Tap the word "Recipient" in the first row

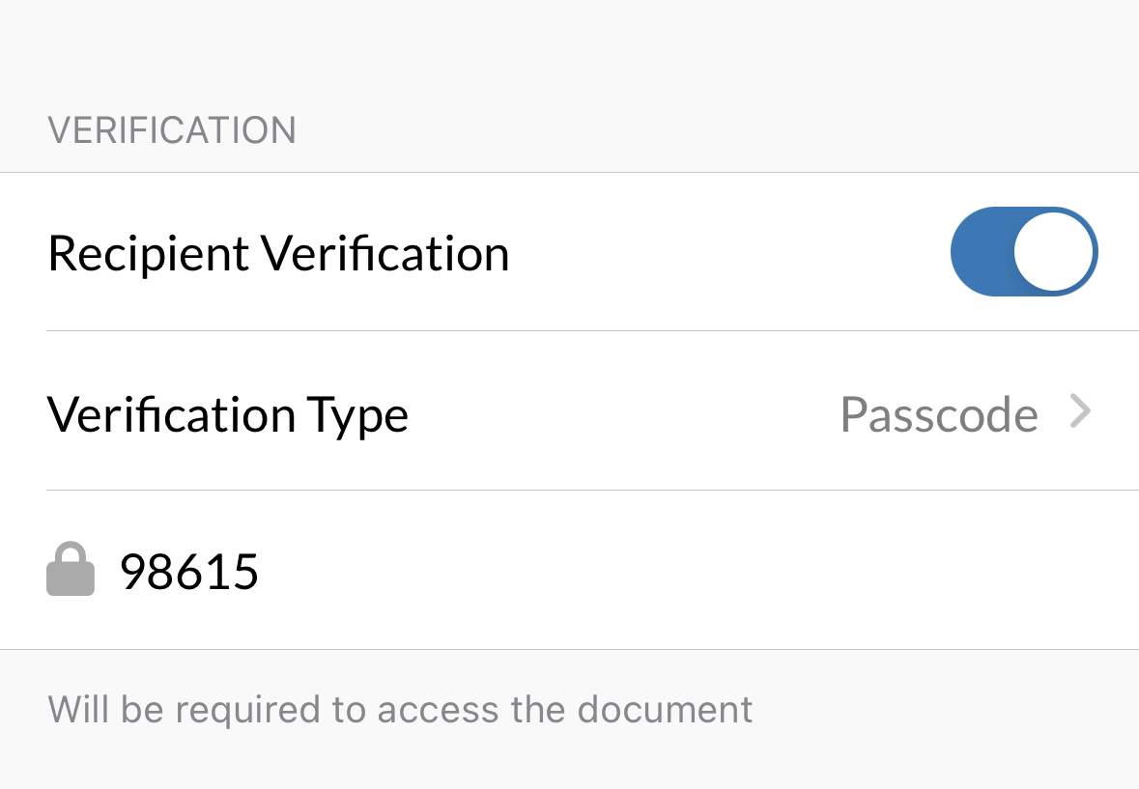[x=149, y=253]
